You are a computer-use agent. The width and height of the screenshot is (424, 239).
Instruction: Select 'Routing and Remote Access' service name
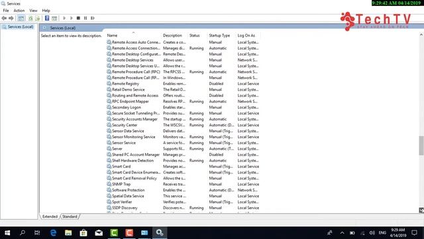point(135,96)
